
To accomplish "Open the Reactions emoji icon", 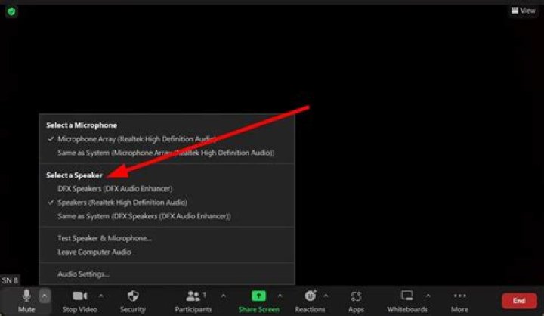I will click(310, 296).
